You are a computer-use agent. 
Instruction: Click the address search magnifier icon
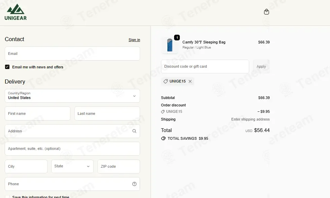coord(134,131)
